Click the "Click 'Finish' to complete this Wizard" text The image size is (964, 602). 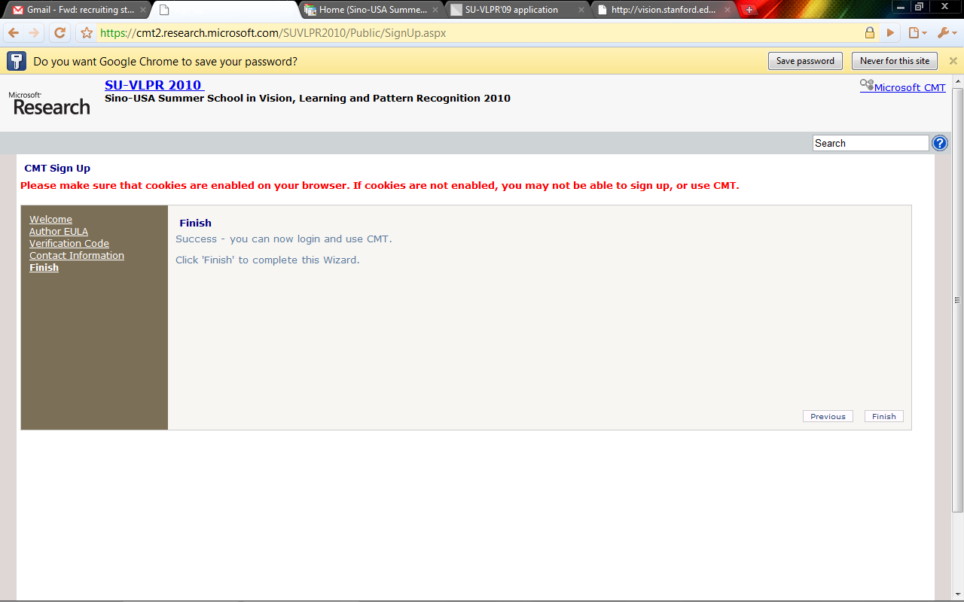267,260
